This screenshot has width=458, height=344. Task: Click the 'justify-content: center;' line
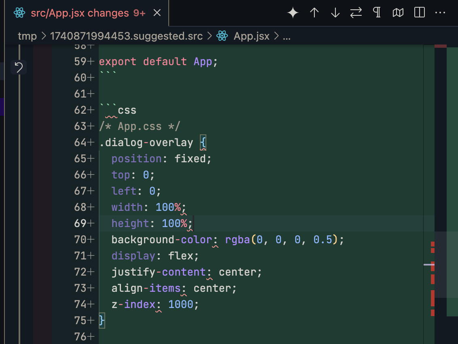click(x=187, y=272)
